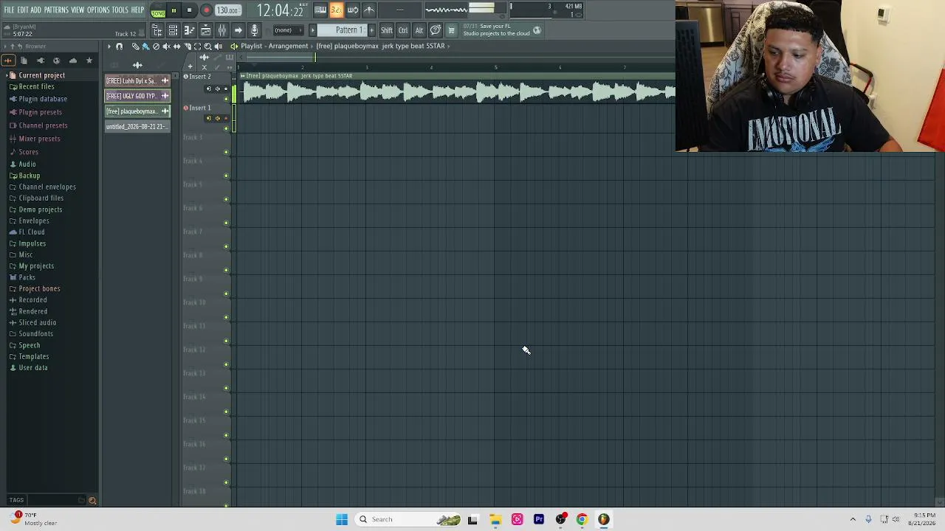Select the Mute tool in playlist
This screenshot has width=945, height=531.
click(x=166, y=46)
